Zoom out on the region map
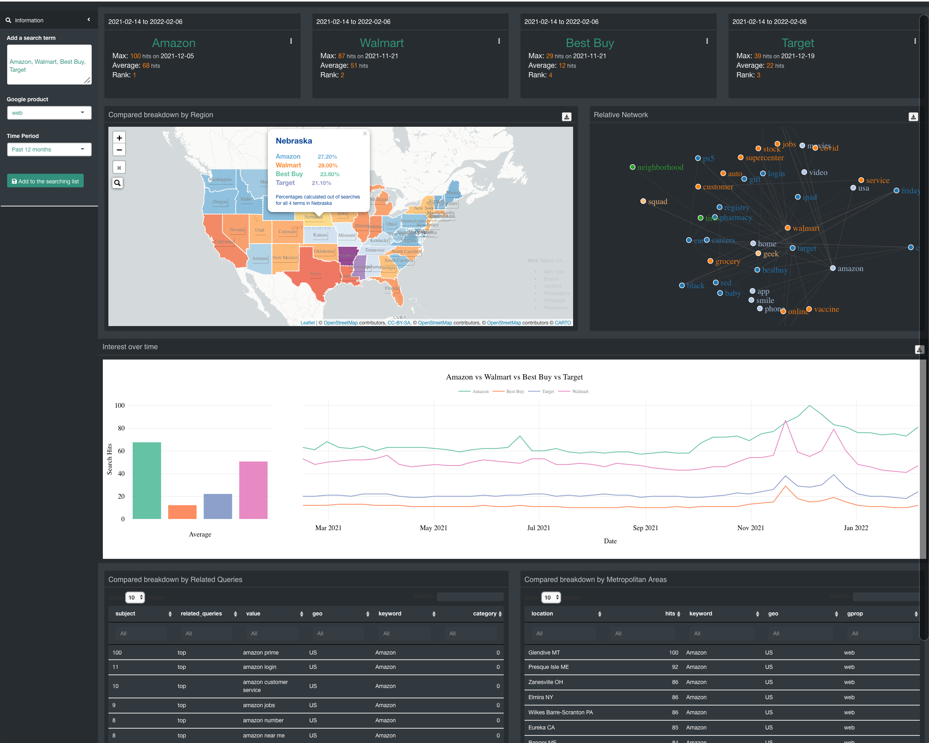929x743 pixels. [x=119, y=150]
